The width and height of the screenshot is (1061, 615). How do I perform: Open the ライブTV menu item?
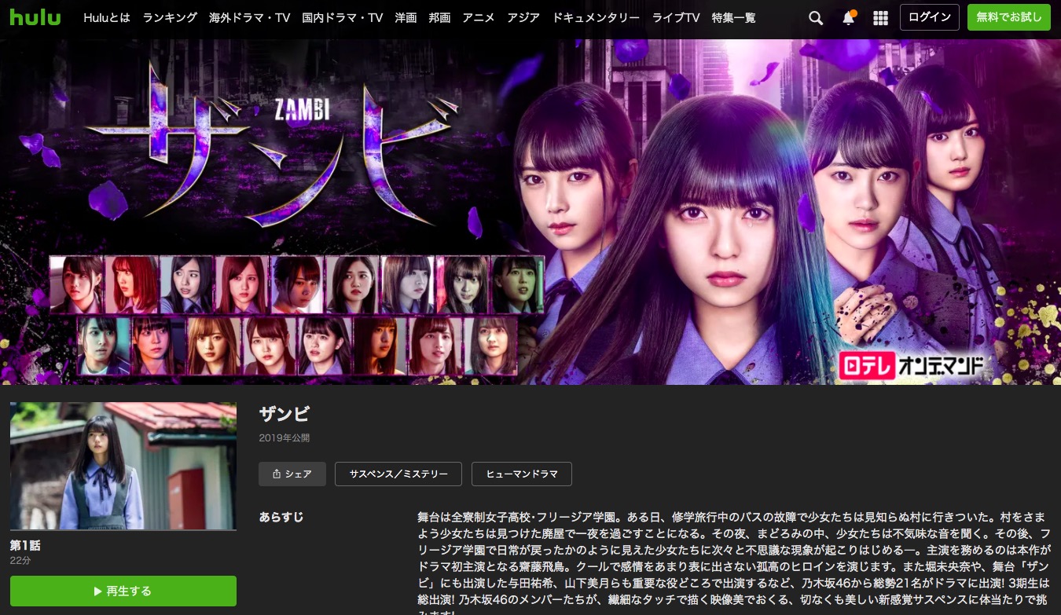coord(676,17)
